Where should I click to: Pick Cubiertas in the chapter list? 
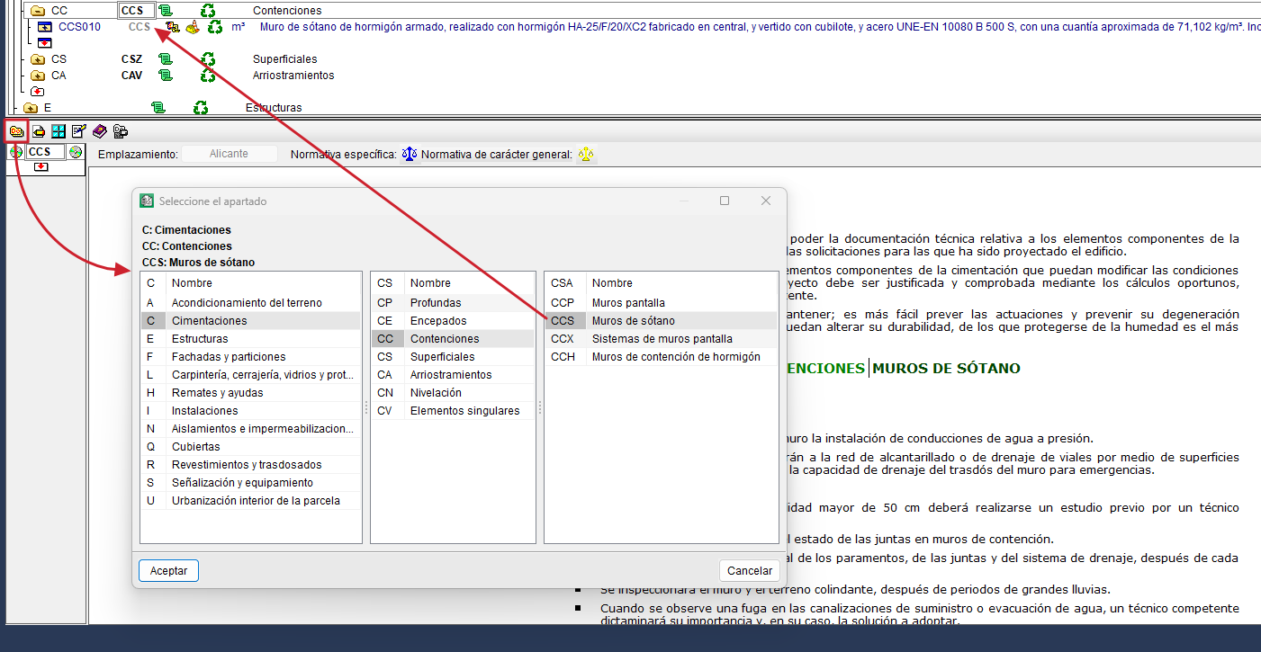click(251, 447)
